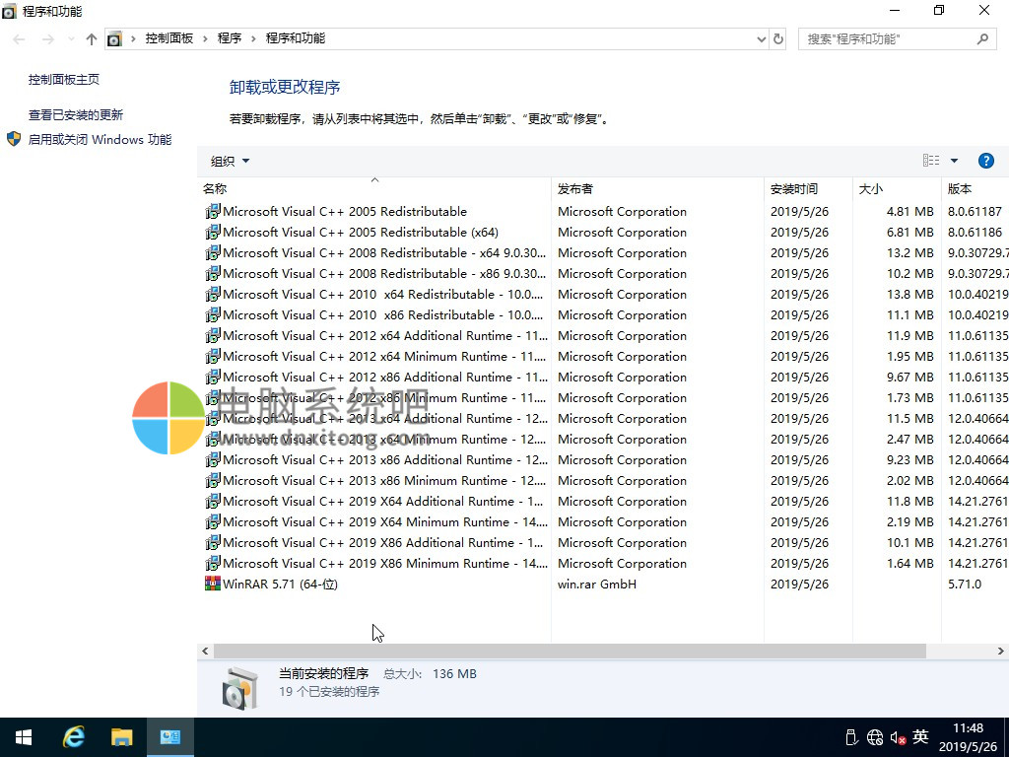Click the 4.81 MB size cell

(x=909, y=211)
